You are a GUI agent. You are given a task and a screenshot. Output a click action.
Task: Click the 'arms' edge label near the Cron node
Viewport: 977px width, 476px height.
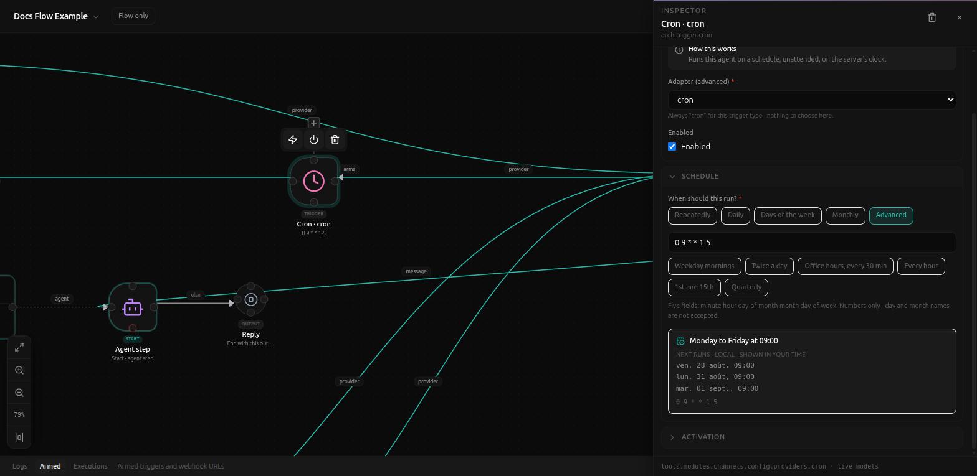pos(349,169)
